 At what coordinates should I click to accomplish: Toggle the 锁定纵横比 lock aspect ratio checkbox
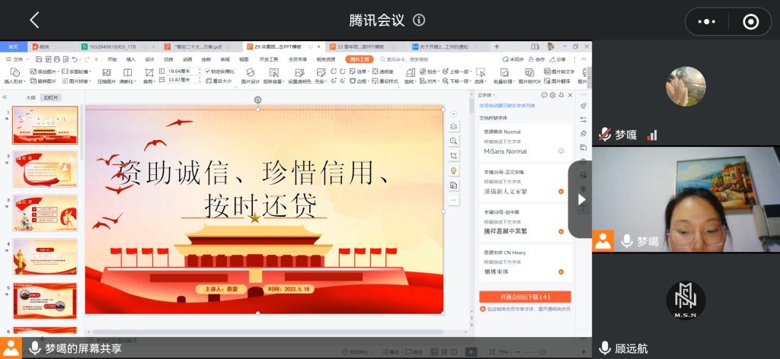tap(208, 71)
